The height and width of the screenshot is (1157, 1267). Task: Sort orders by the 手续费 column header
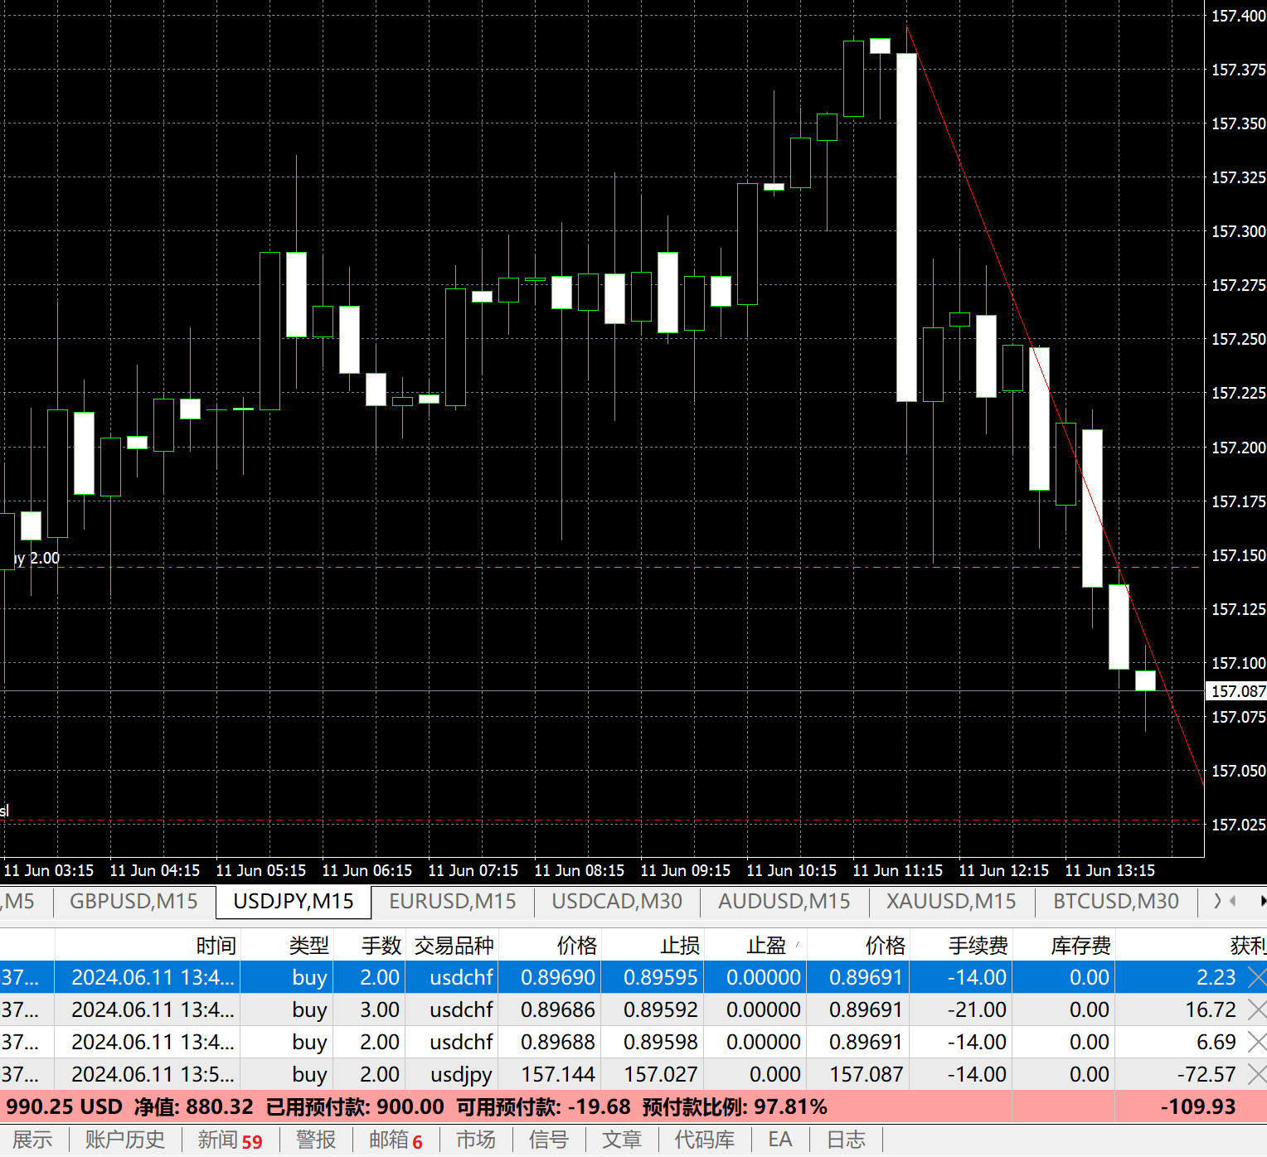point(961,946)
